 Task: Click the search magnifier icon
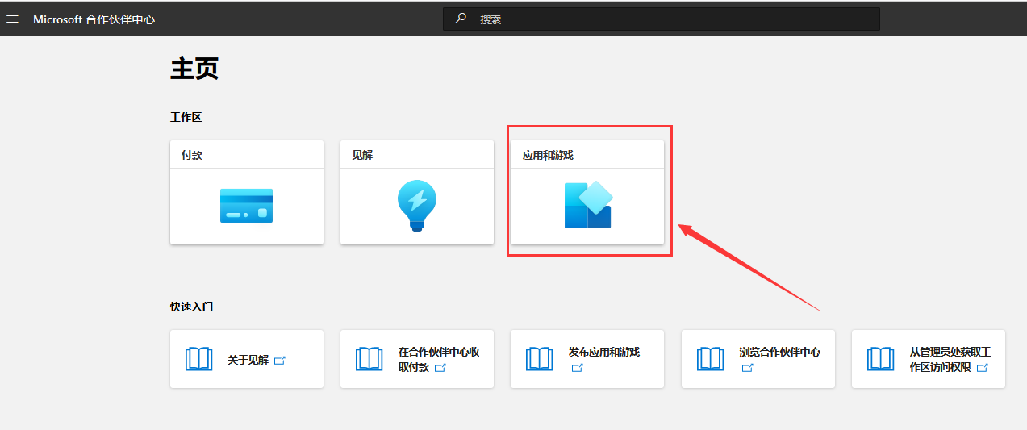pyautogui.click(x=461, y=19)
